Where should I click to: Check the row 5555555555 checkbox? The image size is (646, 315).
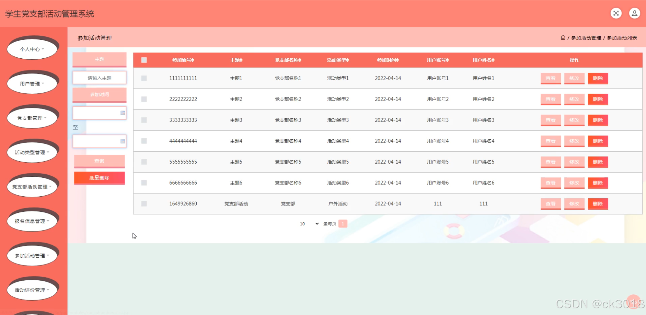tap(144, 162)
